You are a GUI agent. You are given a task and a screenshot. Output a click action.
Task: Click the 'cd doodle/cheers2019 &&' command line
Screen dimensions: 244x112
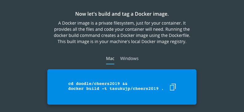click(98, 84)
